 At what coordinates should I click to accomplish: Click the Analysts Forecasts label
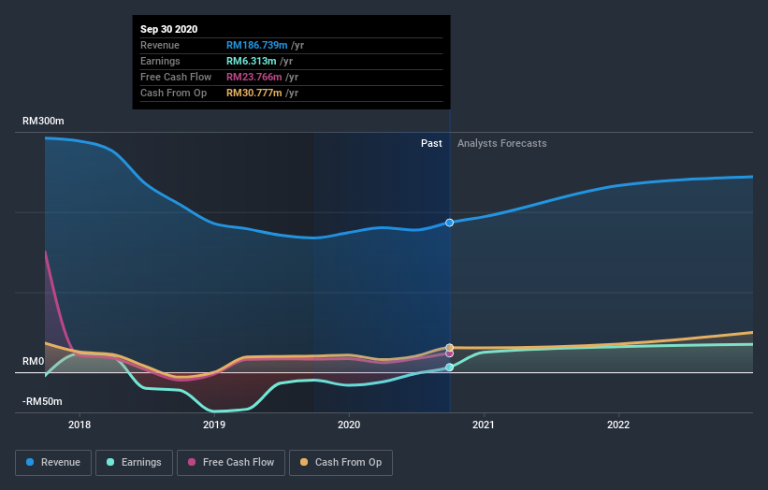pos(502,143)
